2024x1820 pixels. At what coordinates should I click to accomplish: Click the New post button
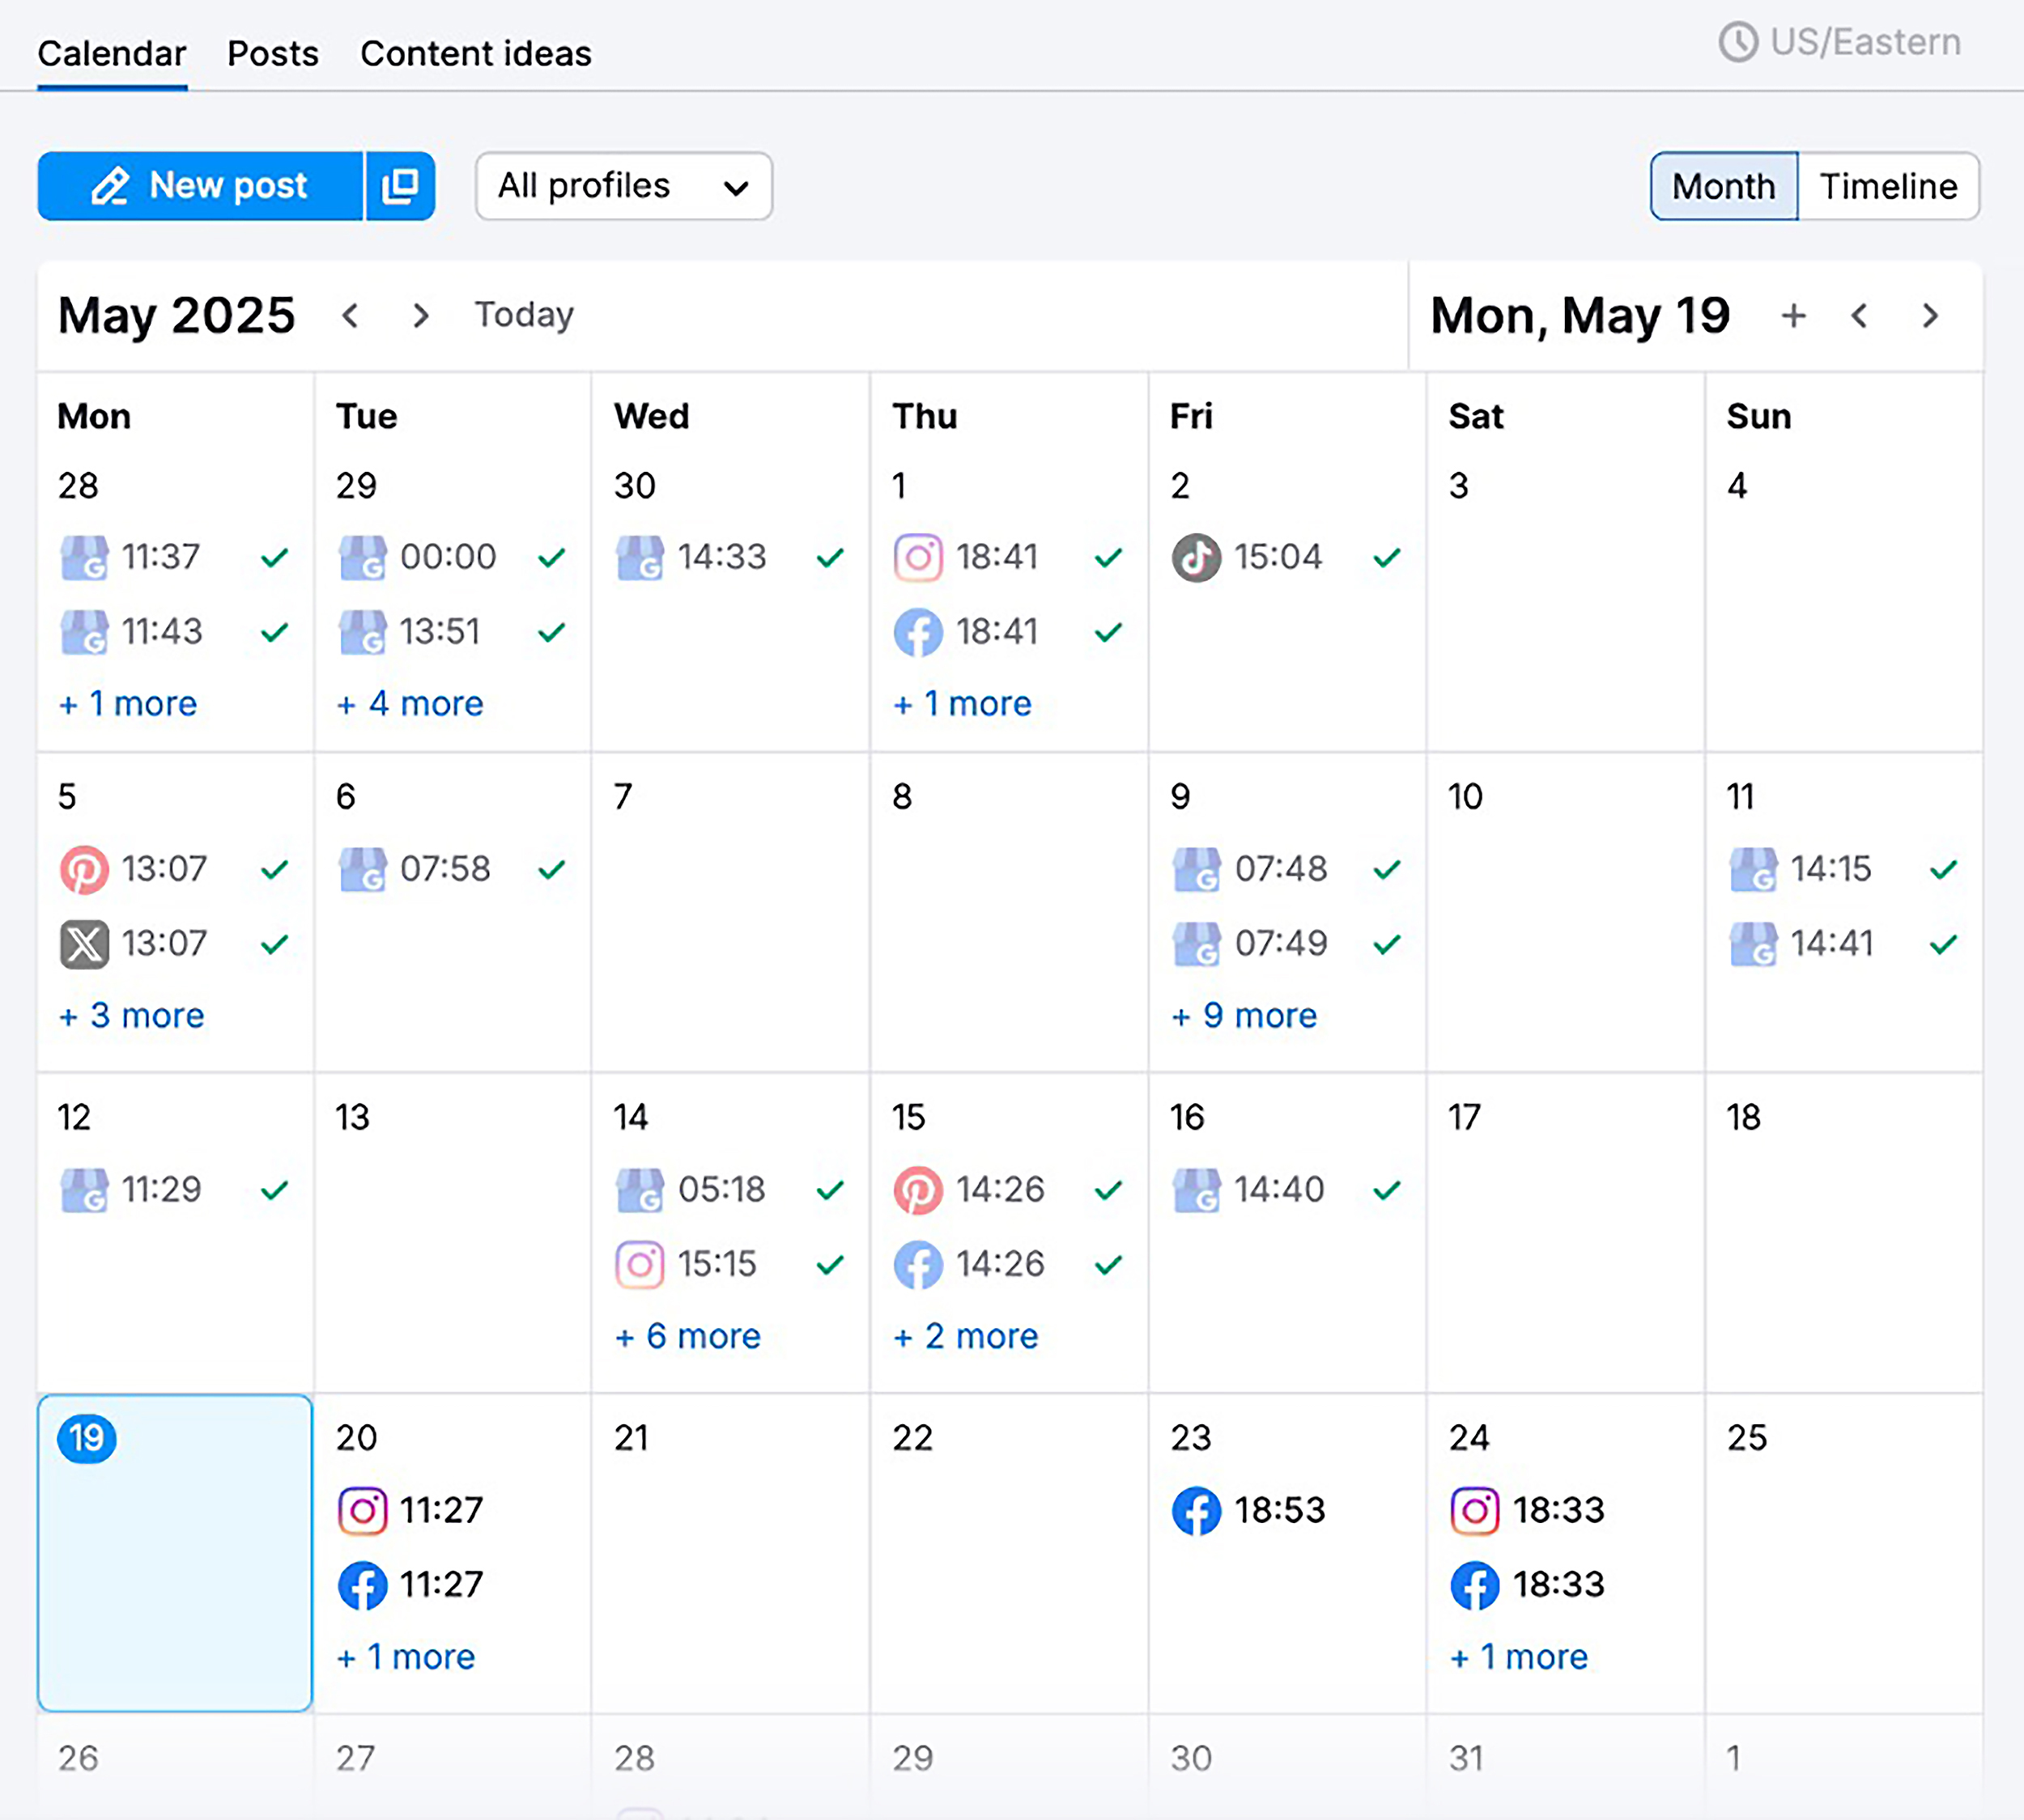pyautogui.click(x=200, y=186)
